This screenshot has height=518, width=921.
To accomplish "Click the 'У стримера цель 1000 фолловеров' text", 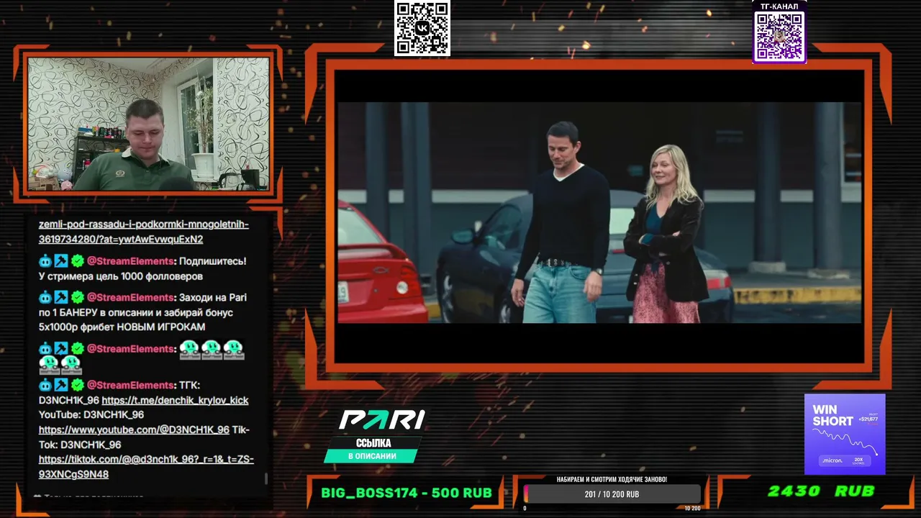I will pos(121,276).
